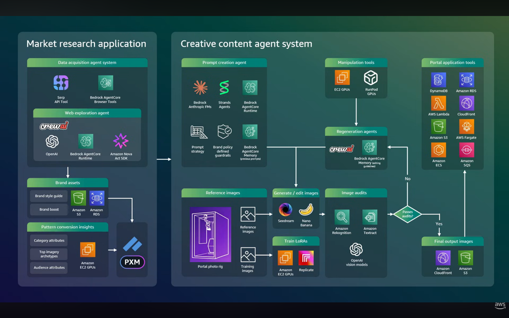Click the Pattern conversion insights header
The width and height of the screenshot is (509, 318).
click(x=68, y=227)
